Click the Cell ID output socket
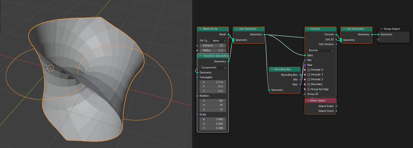Screen dimensions: 413x148 pyautogui.click(x=336, y=40)
